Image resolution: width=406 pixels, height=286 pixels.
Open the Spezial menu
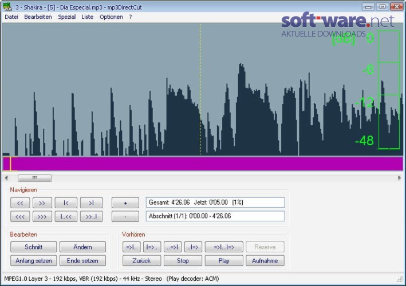coord(67,17)
